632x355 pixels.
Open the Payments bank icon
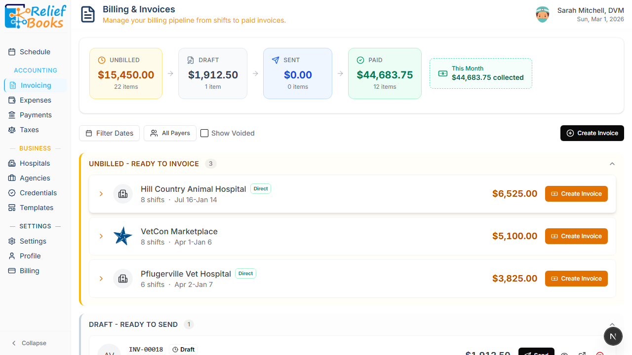[12, 115]
